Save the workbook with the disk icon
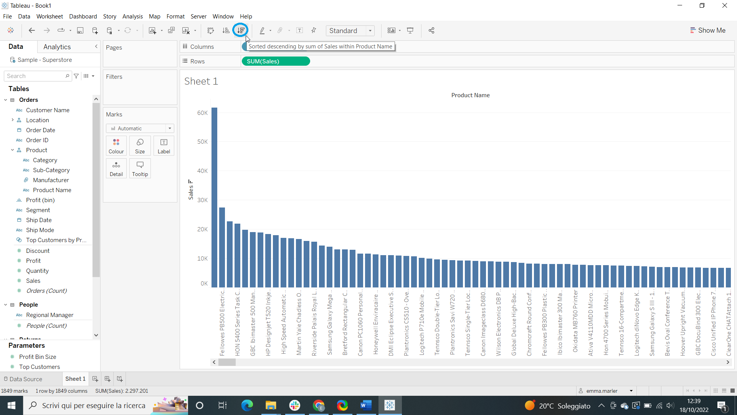737x415 pixels. click(80, 30)
